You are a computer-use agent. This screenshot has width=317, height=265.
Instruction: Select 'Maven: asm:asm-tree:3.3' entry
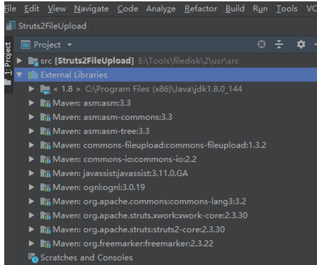[165, 131]
